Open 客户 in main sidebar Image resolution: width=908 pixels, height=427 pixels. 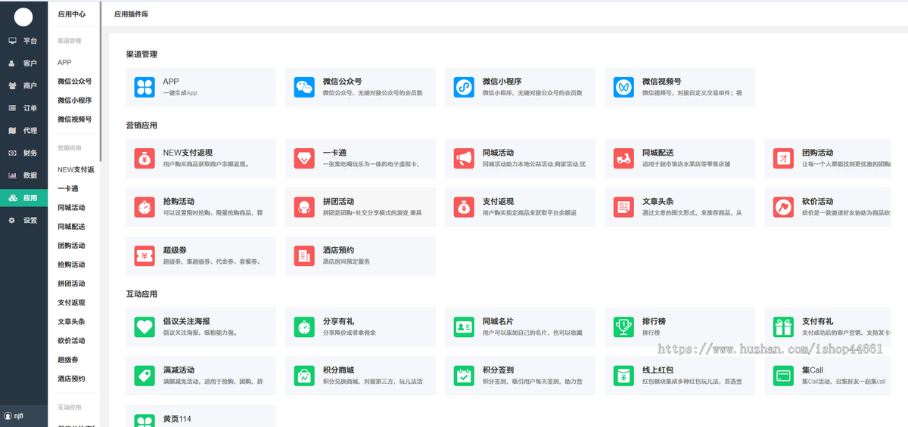pyautogui.click(x=24, y=63)
